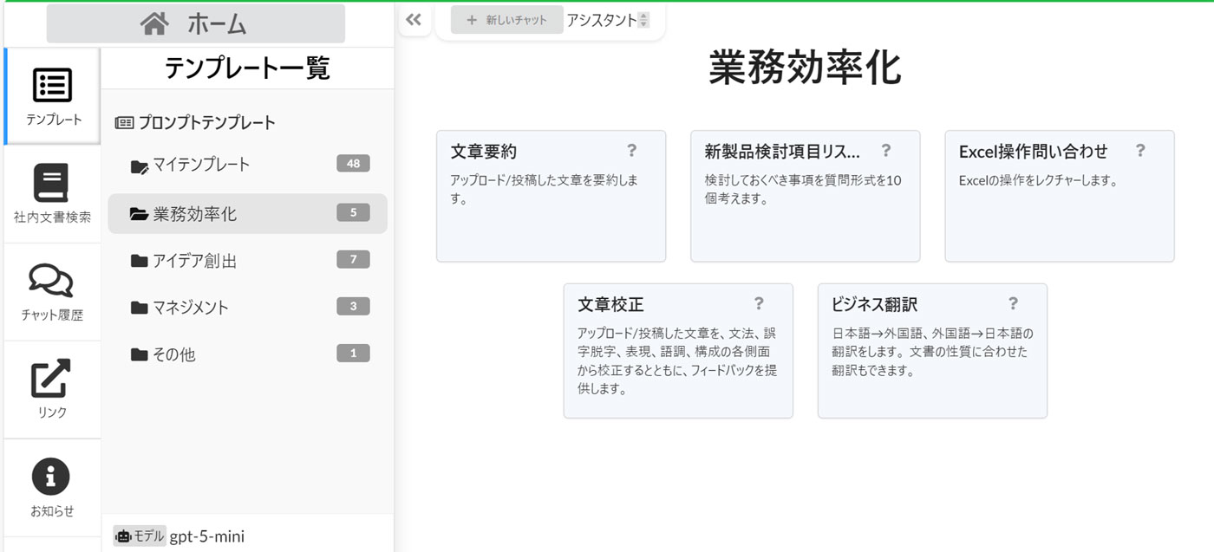Open the お知らせ info icon
The image size is (1214, 552).
[51, 477]
